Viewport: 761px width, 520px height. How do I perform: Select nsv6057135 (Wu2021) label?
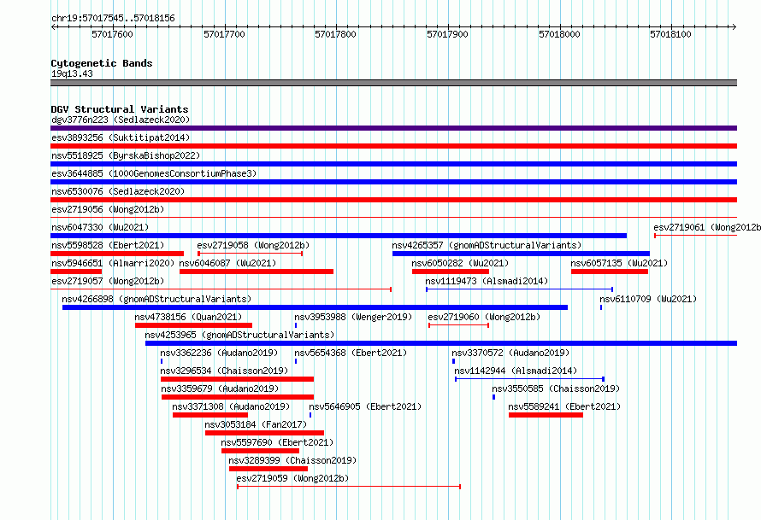(619, 263)
